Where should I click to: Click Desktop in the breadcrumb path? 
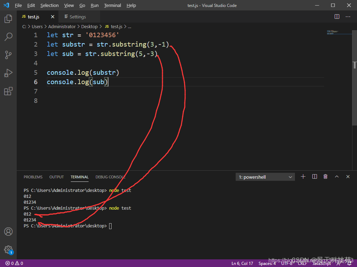(x=89, y=26)
